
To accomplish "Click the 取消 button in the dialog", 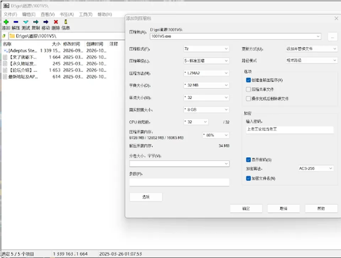I will pos(283,209).
